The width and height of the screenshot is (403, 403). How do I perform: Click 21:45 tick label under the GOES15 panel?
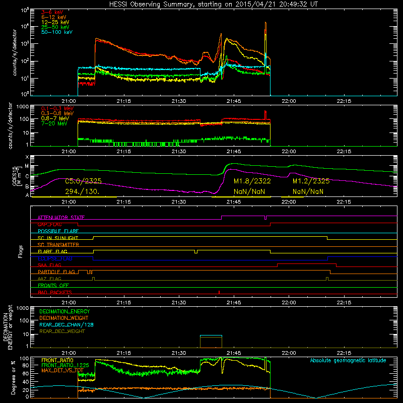coord(234,202)
